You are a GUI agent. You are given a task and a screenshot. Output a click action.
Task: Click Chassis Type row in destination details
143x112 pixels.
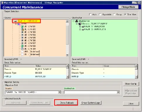(x=103, y=73)
